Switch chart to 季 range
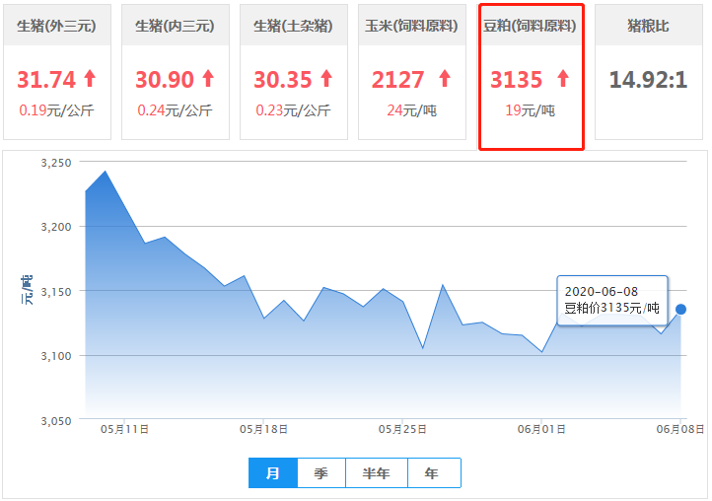 321,473
